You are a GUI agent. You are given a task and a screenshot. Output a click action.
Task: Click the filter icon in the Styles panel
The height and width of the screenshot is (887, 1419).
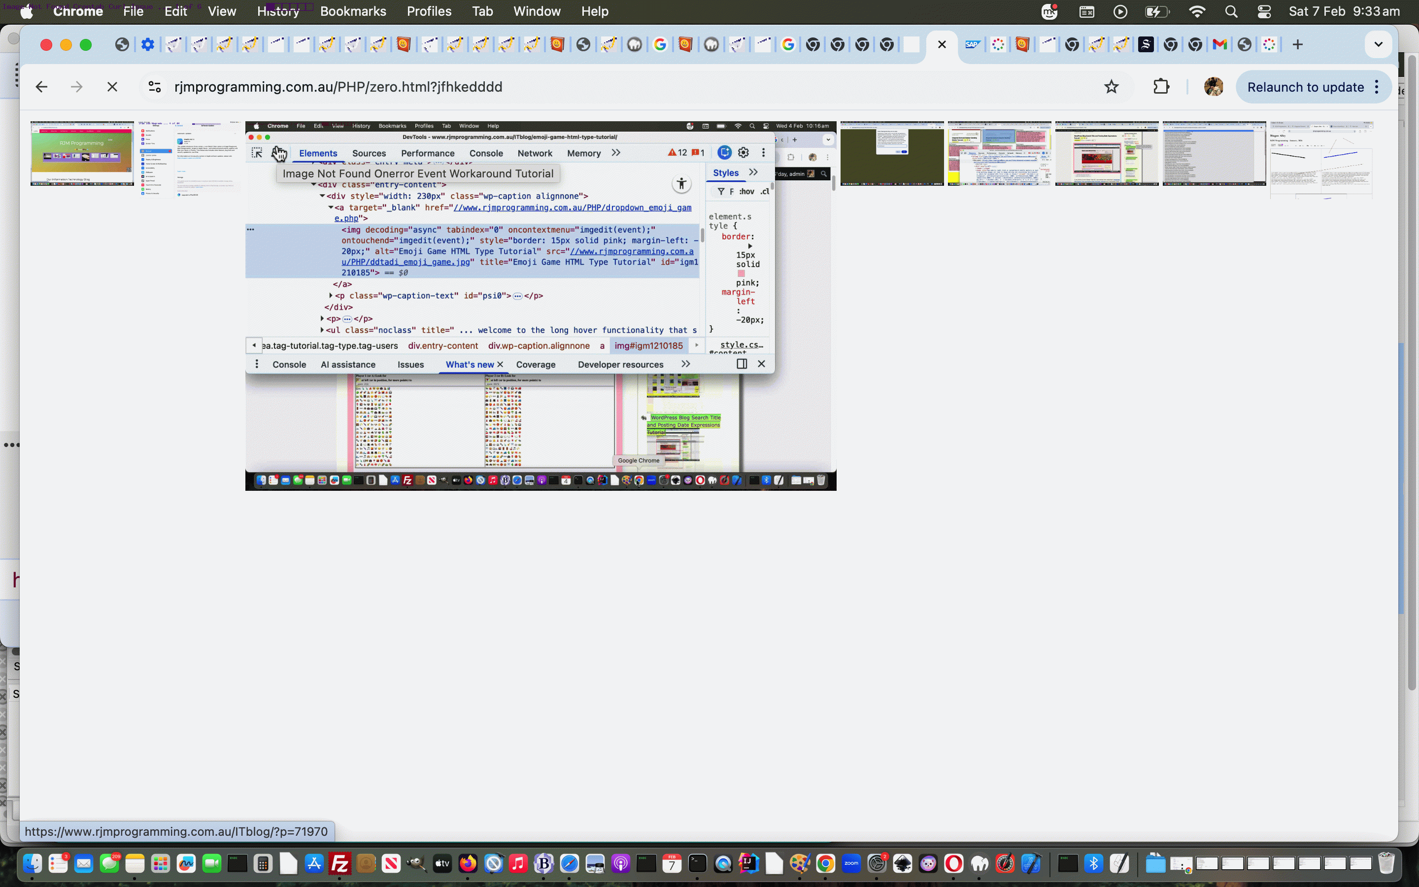pos(721,191)
